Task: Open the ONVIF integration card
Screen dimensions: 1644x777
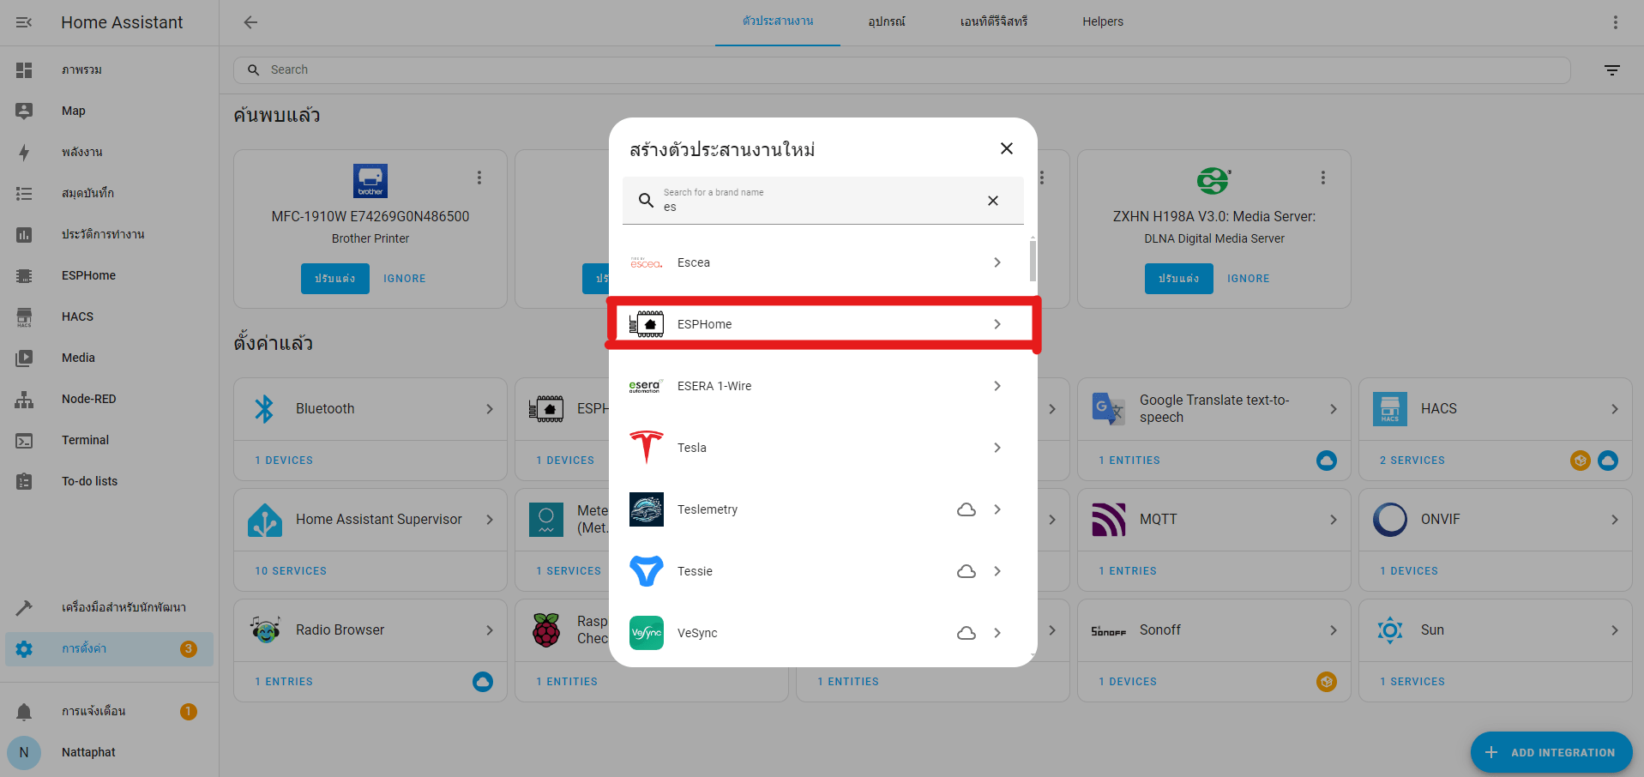Action: coord(1496,520)
